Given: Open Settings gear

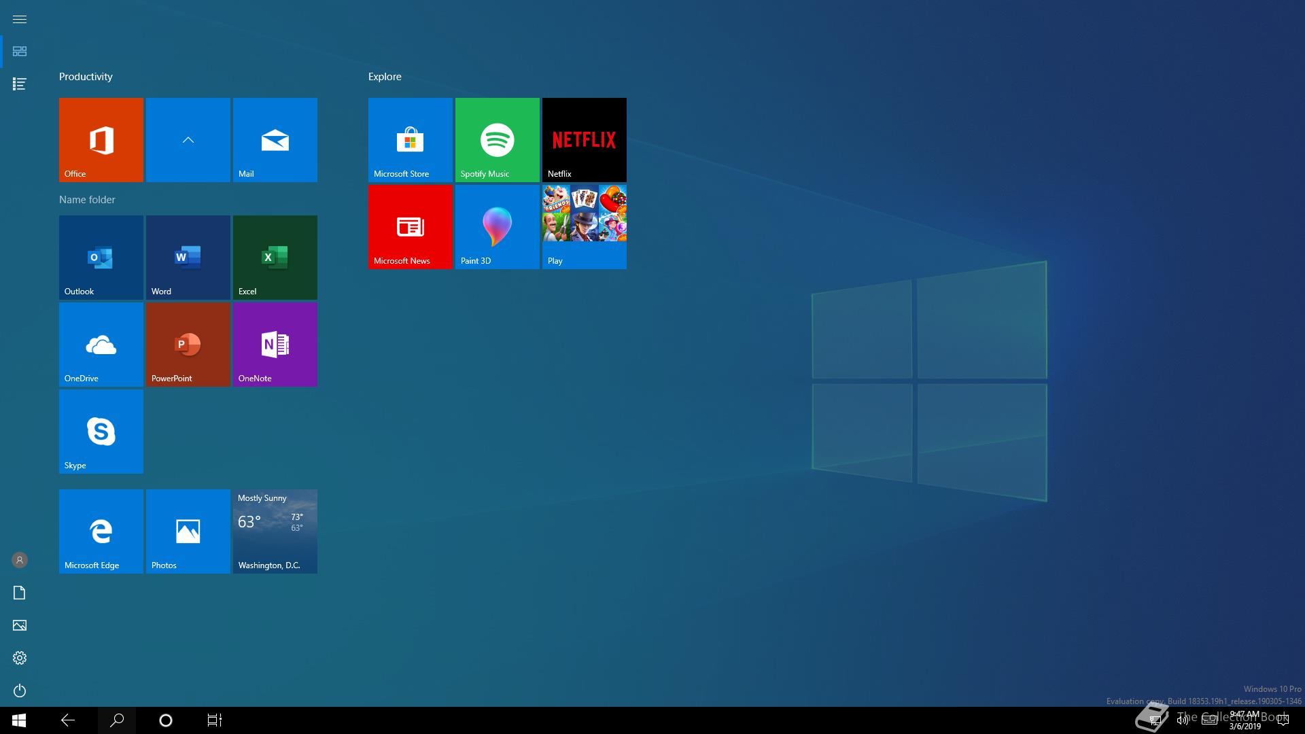Looking at the screenshot, I should (x=20, y=658).
